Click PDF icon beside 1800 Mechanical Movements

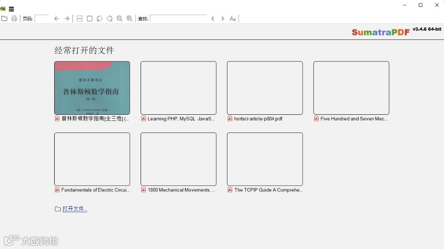(144, 190)
